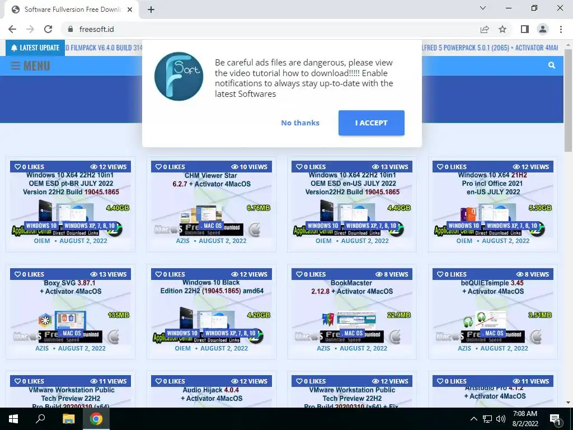Viewport: 573px width, 430px height.
Task: Open the Windows Start menu
Action: (x=13, y=419)
